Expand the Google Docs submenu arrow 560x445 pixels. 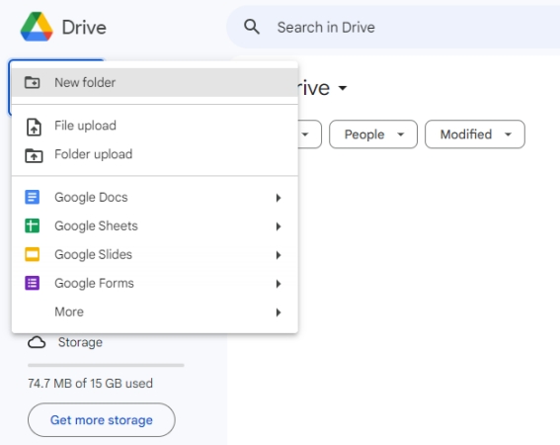pos(279,198)
